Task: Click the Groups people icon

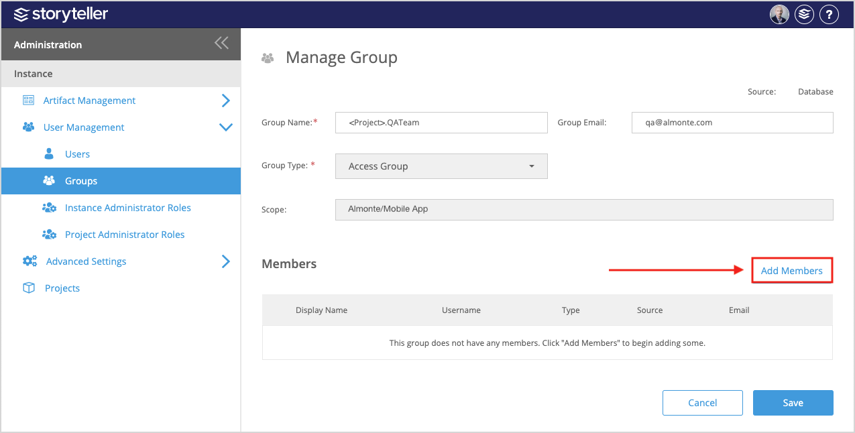Action: [49, 180]
